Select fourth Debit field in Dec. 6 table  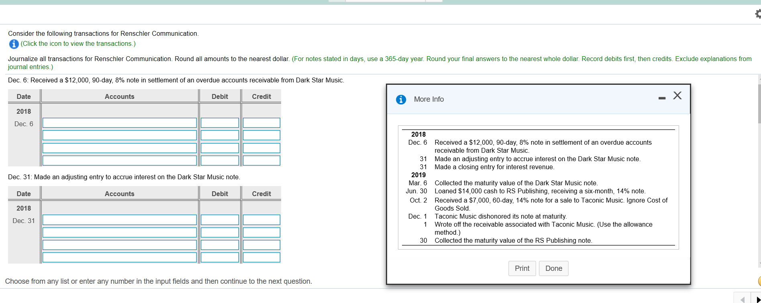tap(220, 160)
